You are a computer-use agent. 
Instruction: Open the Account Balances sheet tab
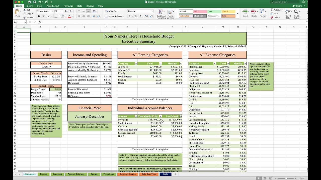pos(76,174)
